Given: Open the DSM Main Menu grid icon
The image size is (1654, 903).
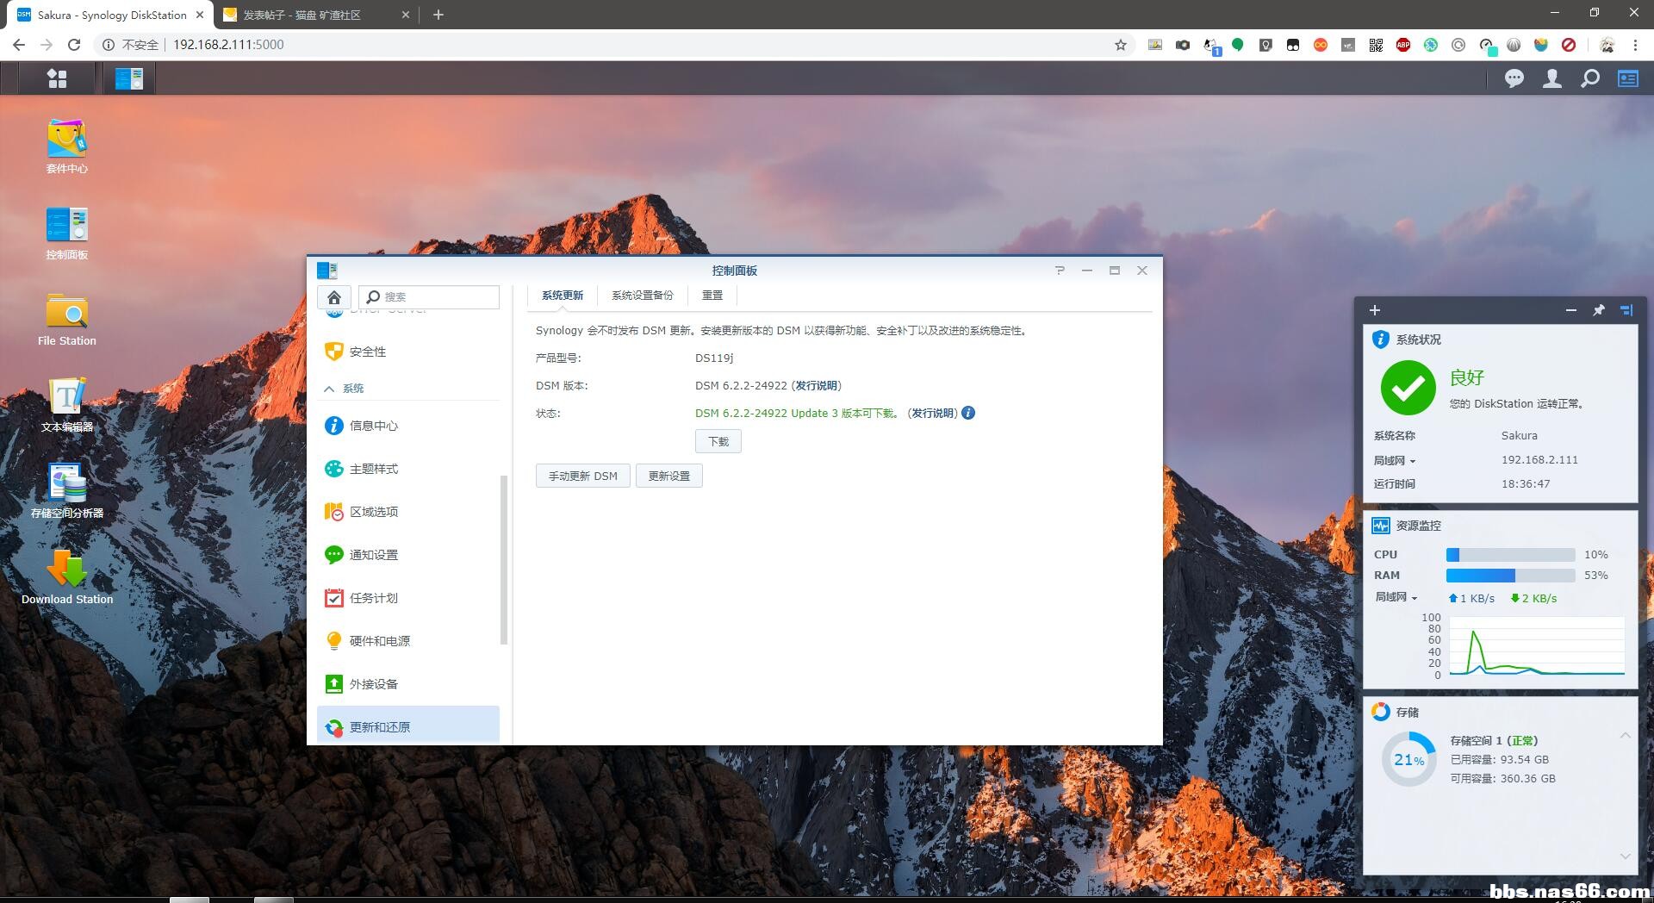Looking at the screenshot, I should (x=57, y=78).
